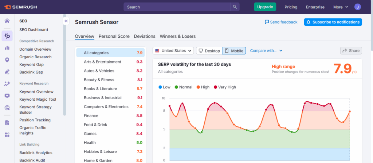This screenshot has width=373, height=163.
Task: Open Domain Overview link
Action: 35,49
